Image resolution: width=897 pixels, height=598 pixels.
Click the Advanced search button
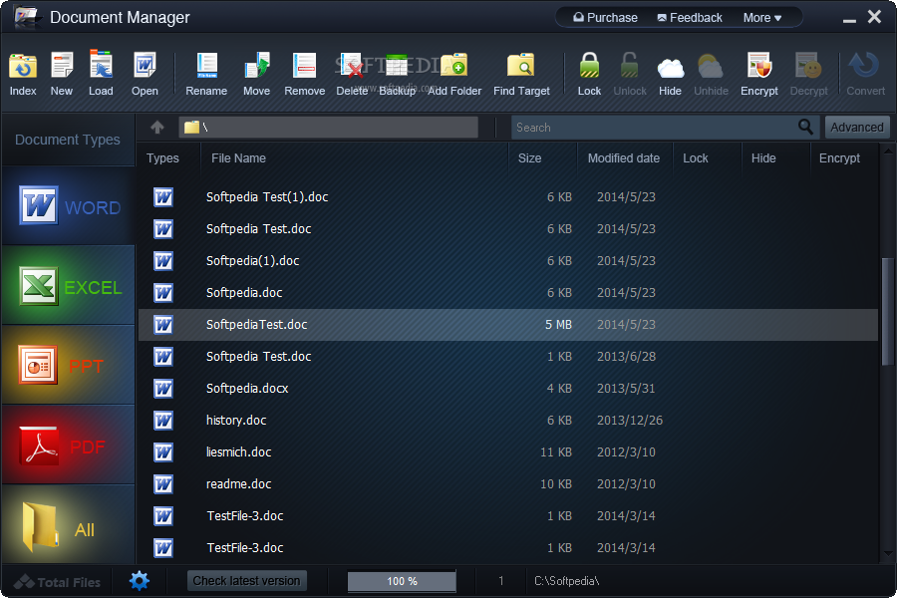(857, 127)
